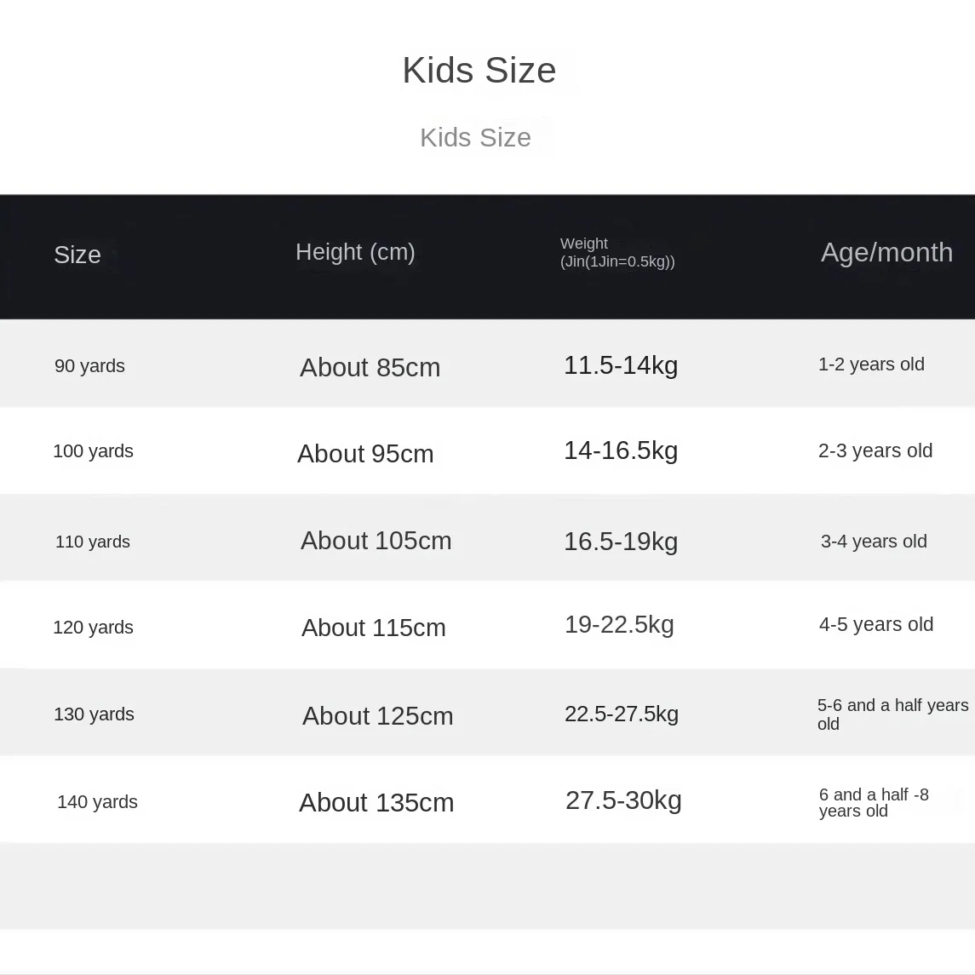The image size is (975, 975).
Task: Click the 120 yards size cell
Action: tap(94, 627)
